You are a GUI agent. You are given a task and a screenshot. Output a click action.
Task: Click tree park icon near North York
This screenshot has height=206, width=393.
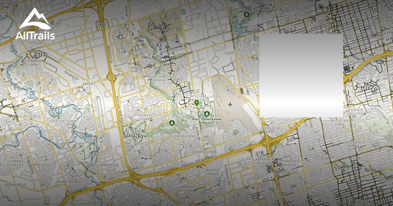click(x=172, y=123)
